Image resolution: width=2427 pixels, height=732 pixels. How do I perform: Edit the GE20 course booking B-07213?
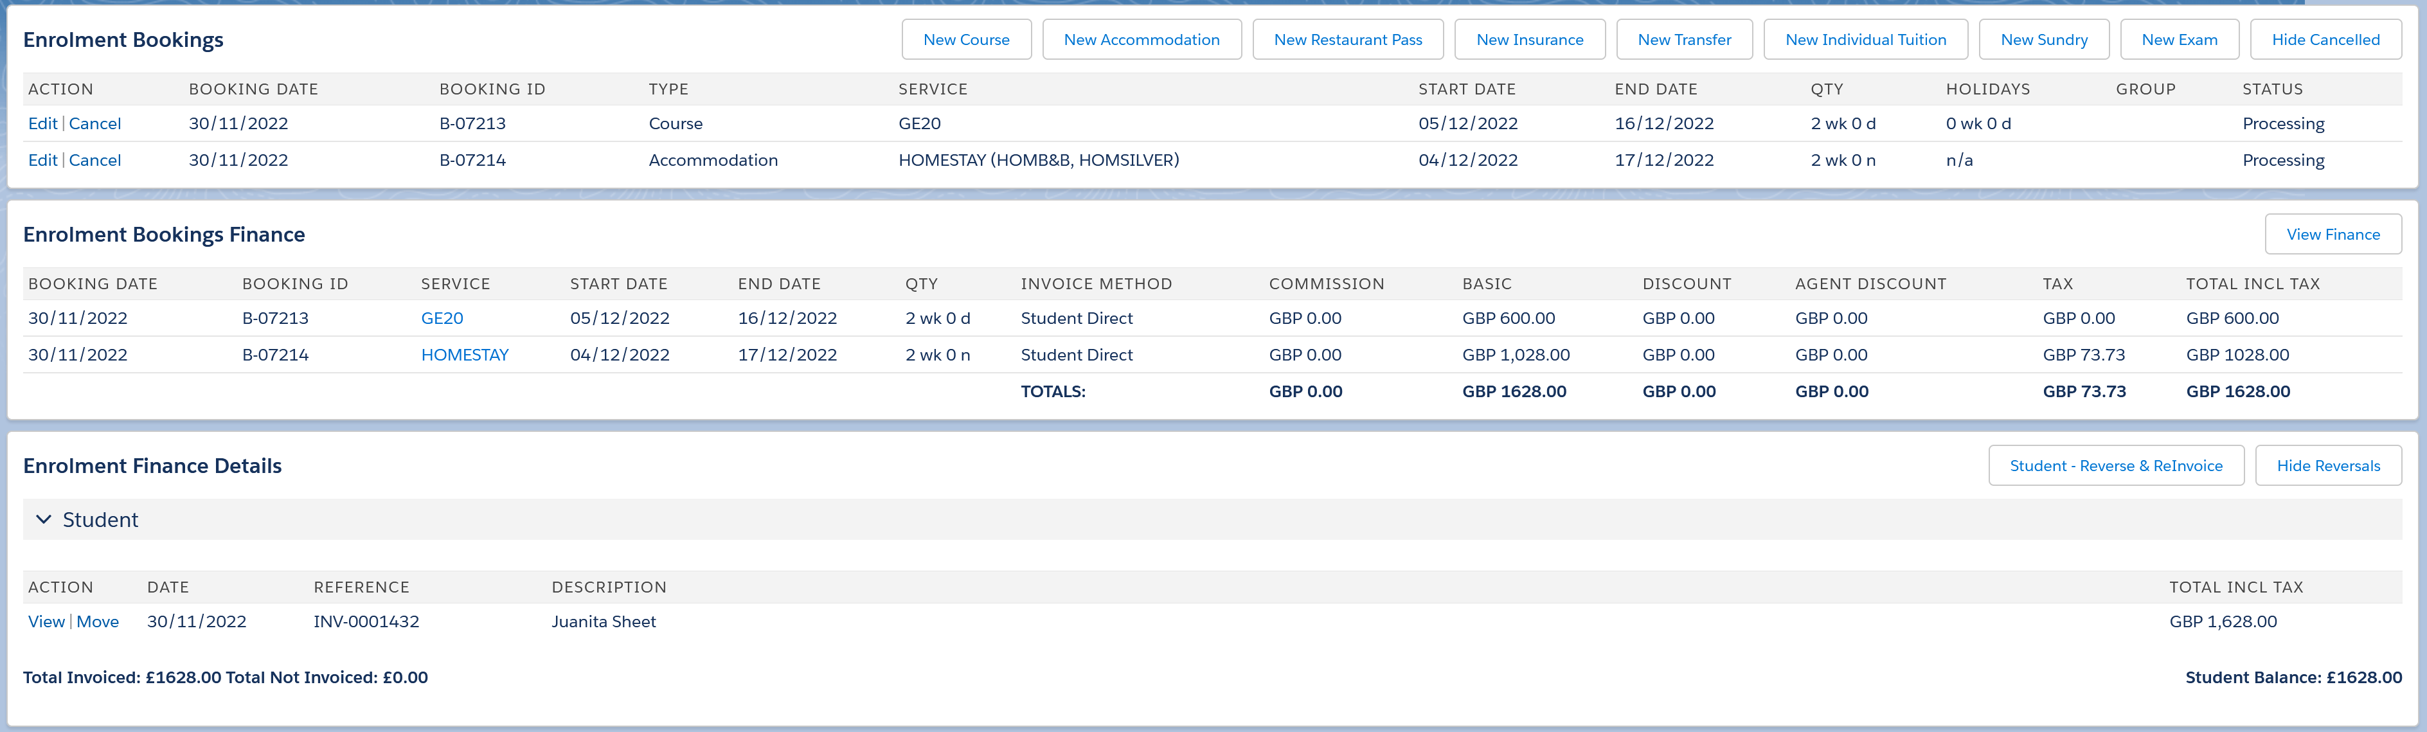coord(42,123)
